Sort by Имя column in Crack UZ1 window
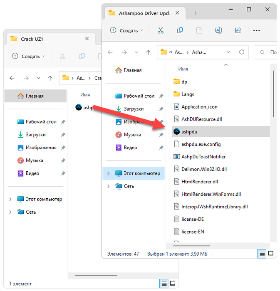Image resolution: width=280 pixels, height=291 pixels. (x=85, y=95)
